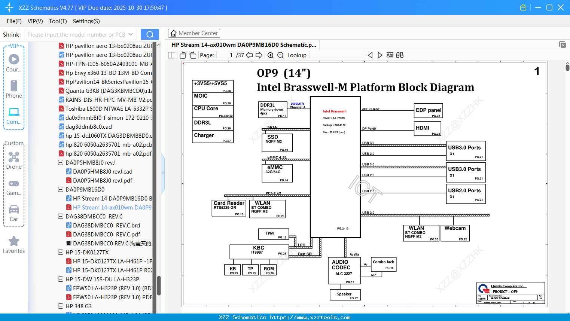This screenshot has width=570, height=321.
Task: Open the File(F) menu
Action: (x=14, y=21)
